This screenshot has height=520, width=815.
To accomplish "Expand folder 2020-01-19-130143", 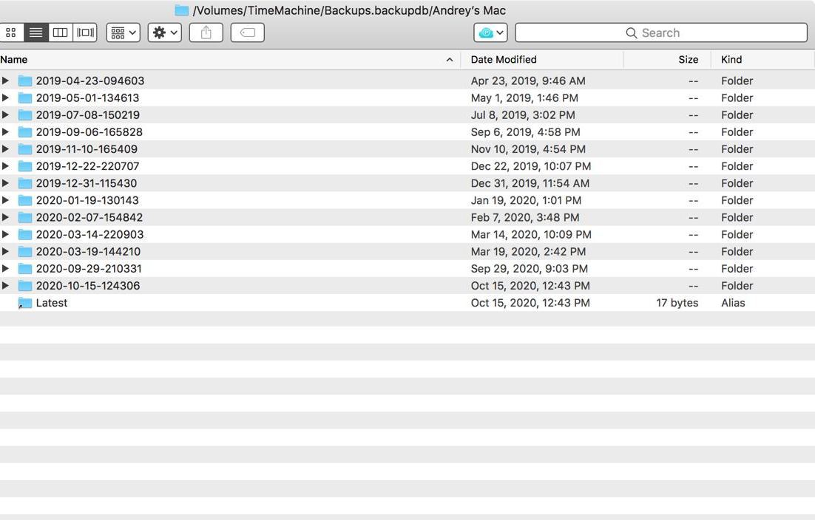I will (x=5, y=200).
